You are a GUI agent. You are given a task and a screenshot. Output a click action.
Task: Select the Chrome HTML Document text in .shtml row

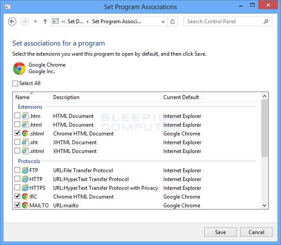pyautogui.click(x=83, y=134)
